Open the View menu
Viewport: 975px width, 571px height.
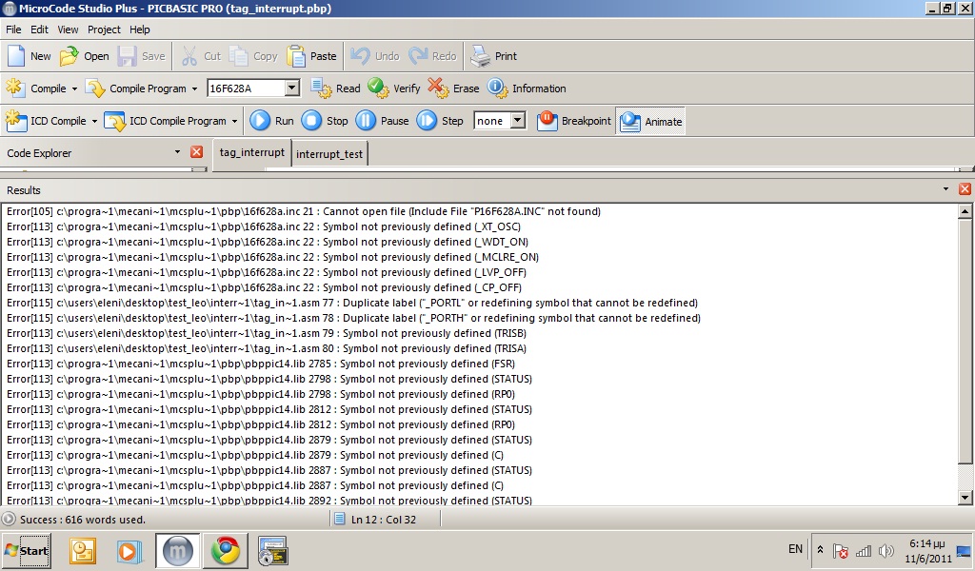click(x=68, y=30)
